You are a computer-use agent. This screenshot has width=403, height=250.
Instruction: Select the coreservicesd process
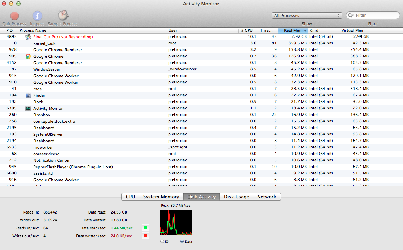201,154
